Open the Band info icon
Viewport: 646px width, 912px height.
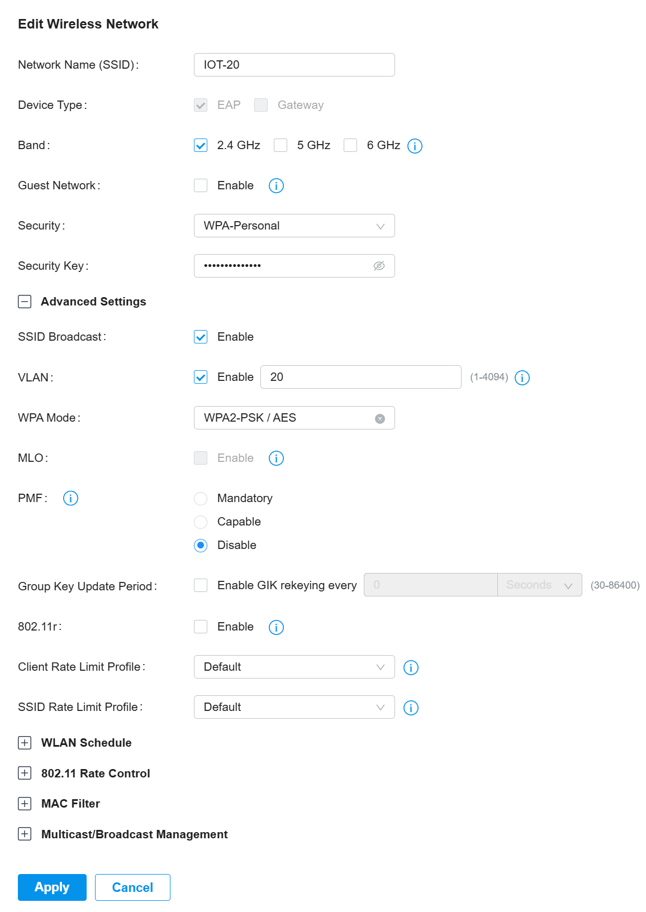coord(415,146)
